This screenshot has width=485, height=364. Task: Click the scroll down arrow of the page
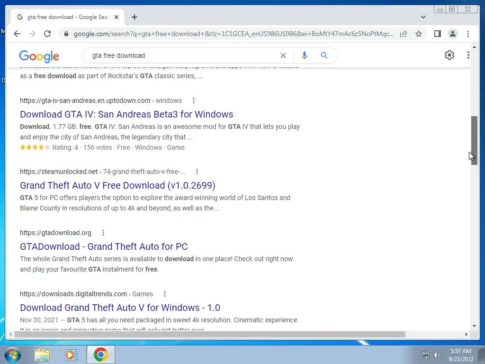(474, 326)
